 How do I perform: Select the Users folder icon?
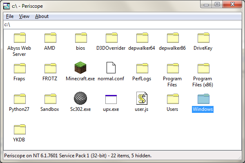click(x=173, y=99)
